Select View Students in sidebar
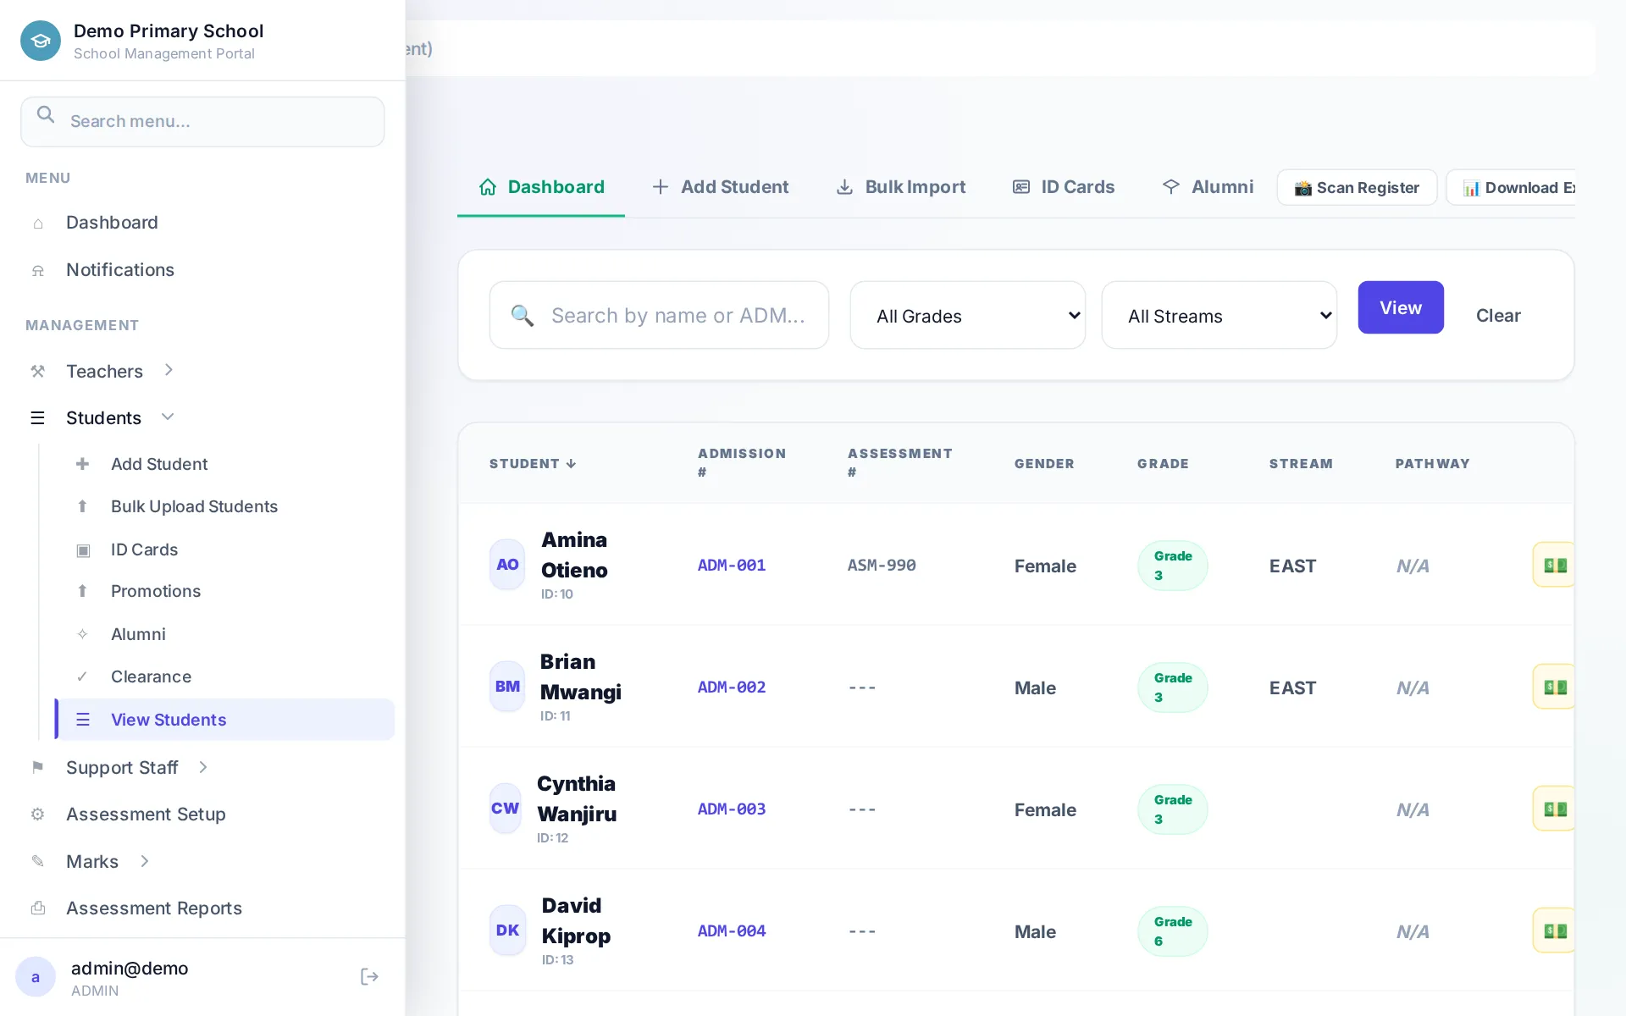This screenshot has height=1016, width=1626. point(225,720)
